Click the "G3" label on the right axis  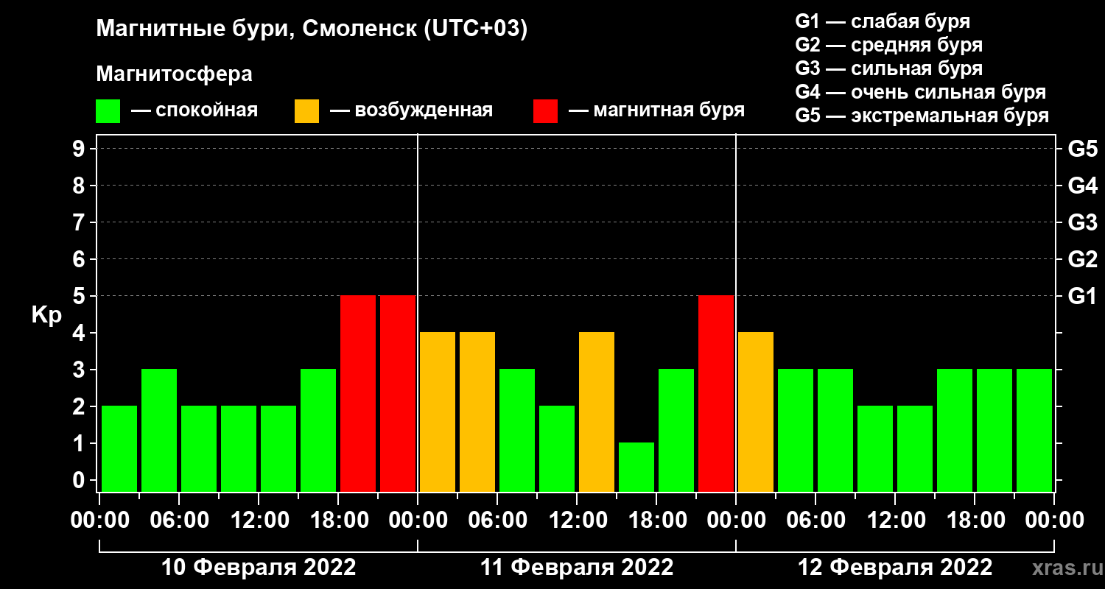click(1083, 222)
